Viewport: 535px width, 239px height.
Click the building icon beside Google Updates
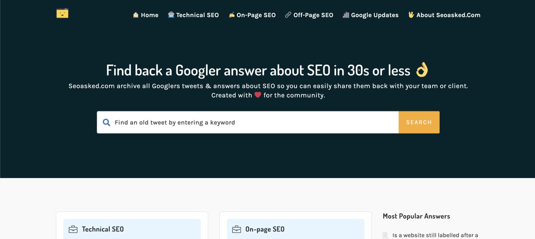tap(346, 15)
